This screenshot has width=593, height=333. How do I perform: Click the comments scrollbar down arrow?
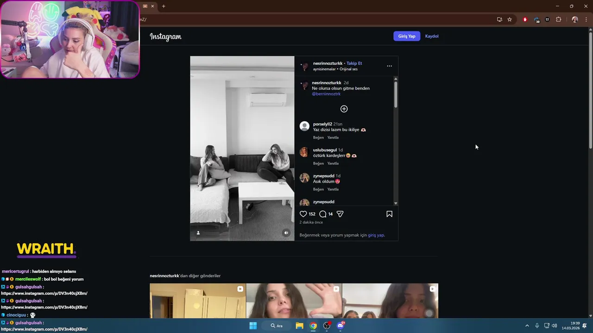[x=396, y=203]
